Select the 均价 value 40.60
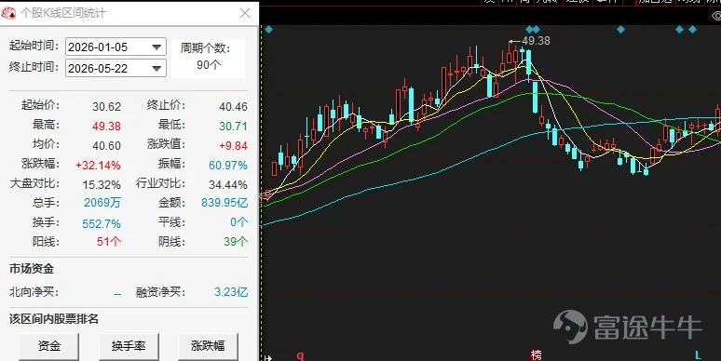Screen dimensions: 721x361 (x=107, y=145)
